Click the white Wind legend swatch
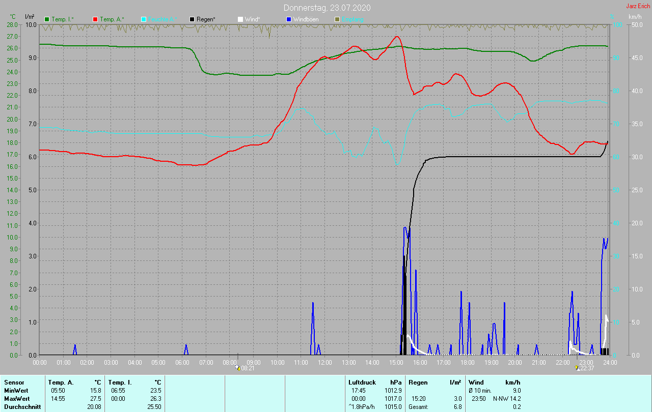 pyautogui.click(x=240, y=19)
